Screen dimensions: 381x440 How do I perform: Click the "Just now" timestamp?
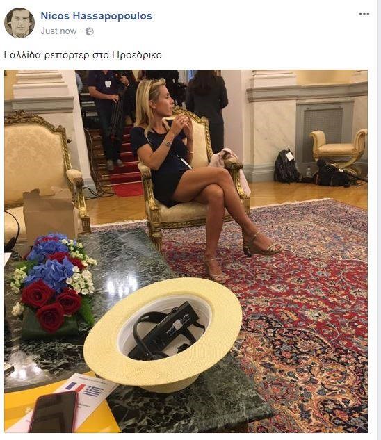(x=58, y=31)
